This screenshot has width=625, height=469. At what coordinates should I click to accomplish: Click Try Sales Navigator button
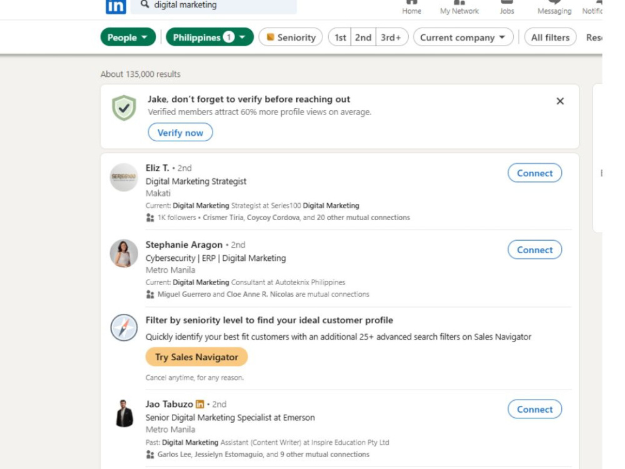(x=196, y=357)
